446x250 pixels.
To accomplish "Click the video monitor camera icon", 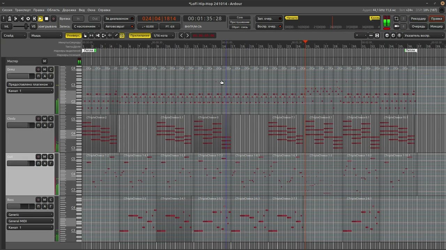I will [x=397, y=26].
